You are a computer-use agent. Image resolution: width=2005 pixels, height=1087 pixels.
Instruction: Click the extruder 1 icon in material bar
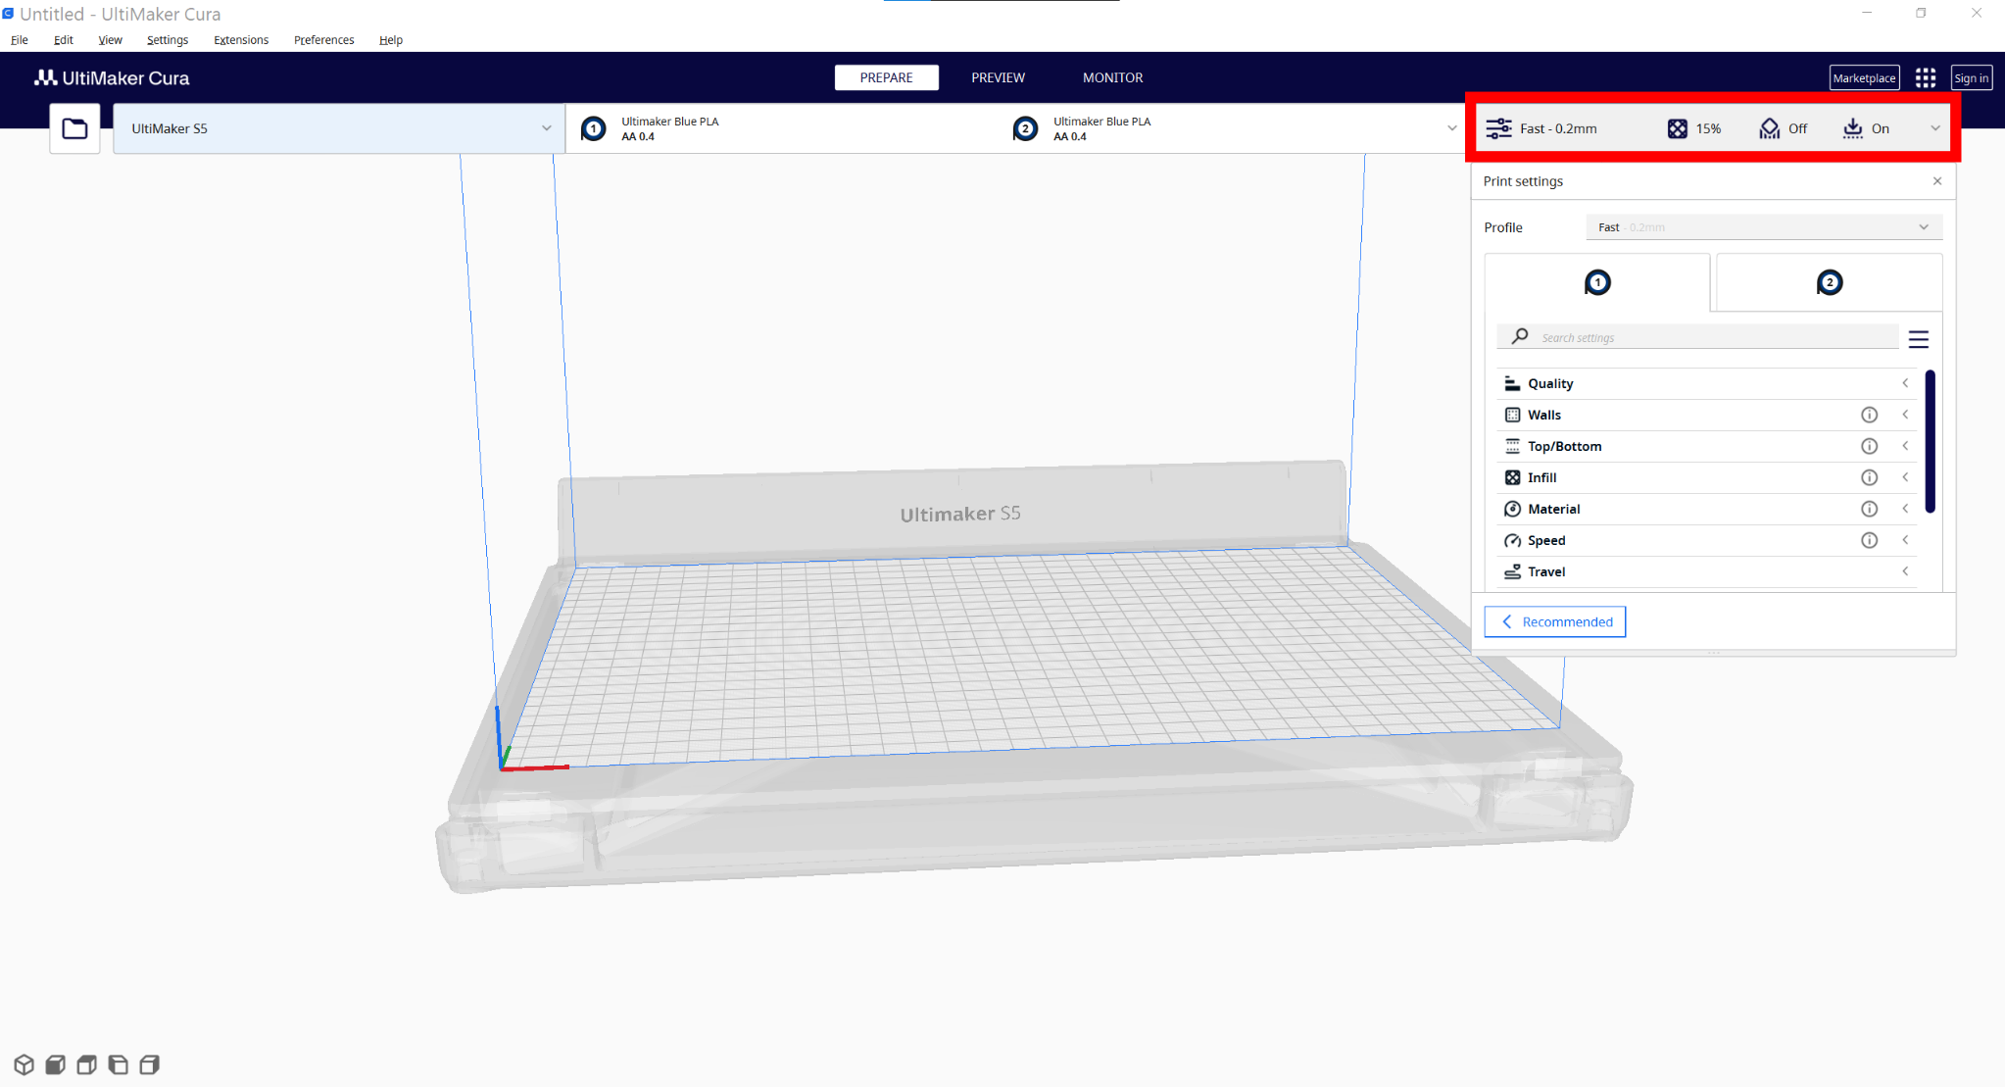pyautogui.click(x=593, y=128)
